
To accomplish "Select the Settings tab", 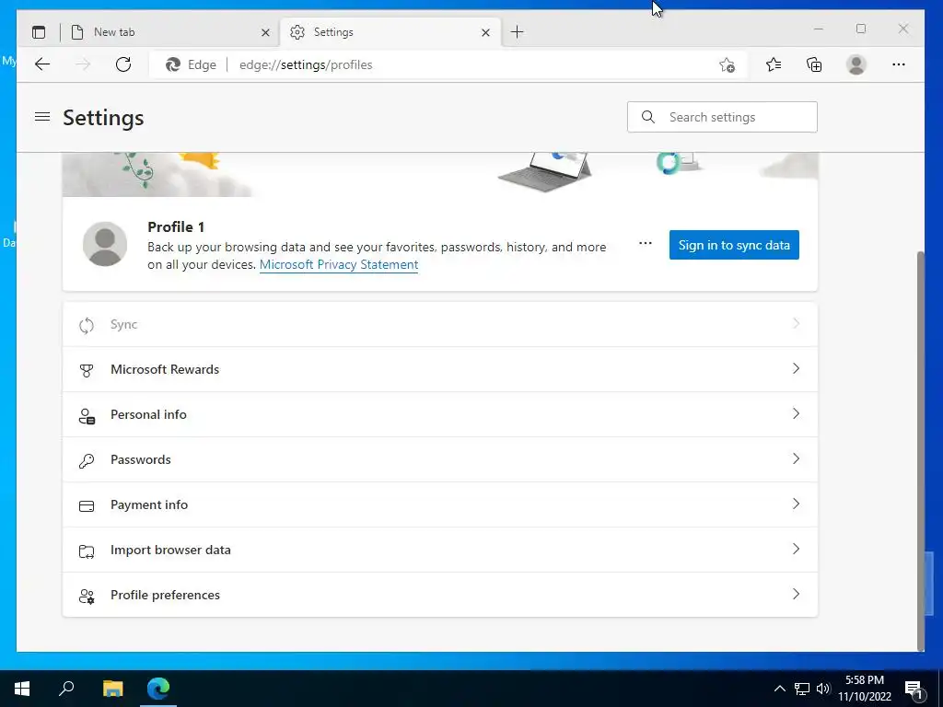I will tap(390, 32).
